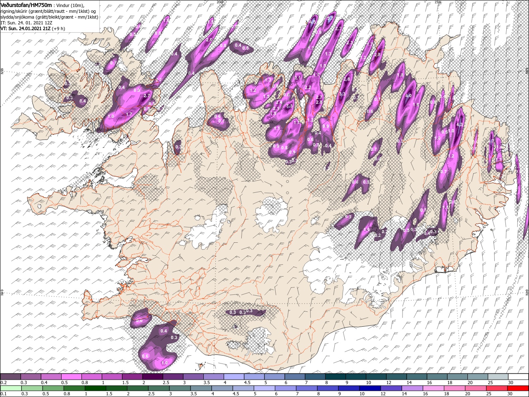Pick light grey upper swatch between 25 and 30
This screenshot has width=529, height=397.
tap(498, 377)
